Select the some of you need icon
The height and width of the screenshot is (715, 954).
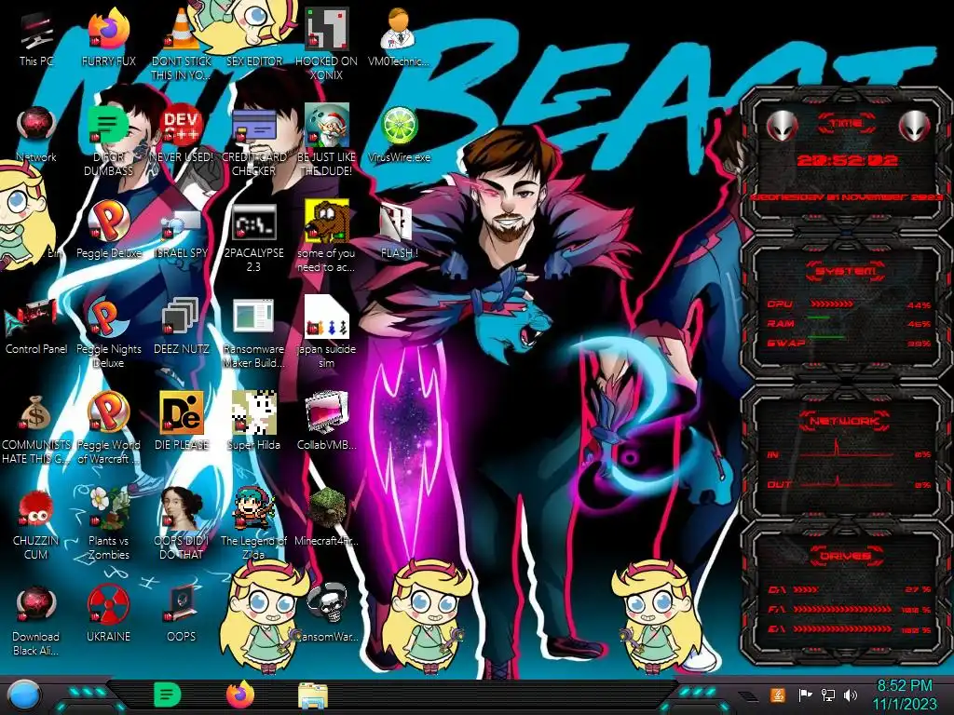click(x=326, y=237)
